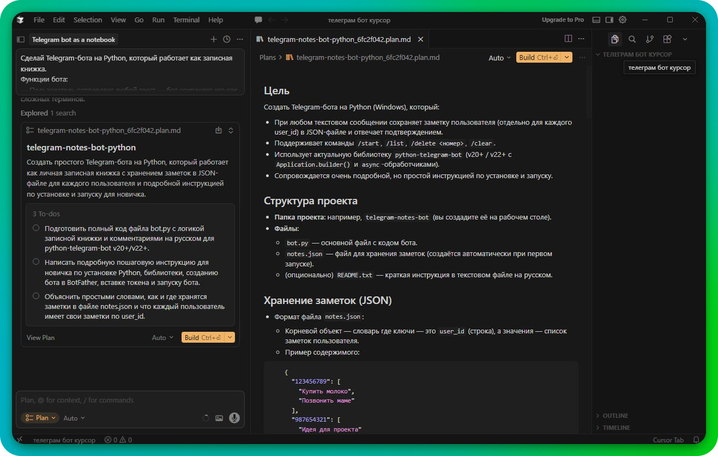Expand or collapse the plan card chevrons
This screenshot has height=456, width=718.
[231, 131]
